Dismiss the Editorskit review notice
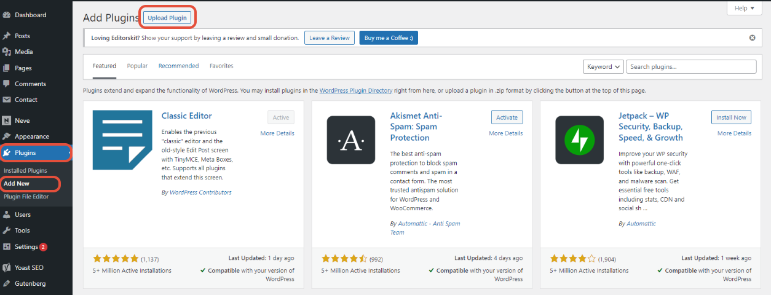 pos(752,37)
